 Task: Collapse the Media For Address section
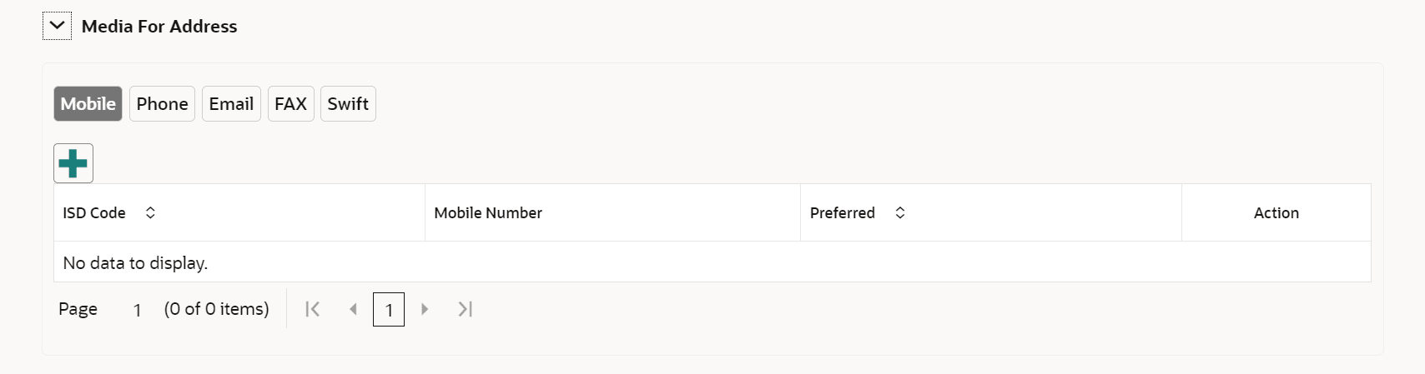coord(57,26)
